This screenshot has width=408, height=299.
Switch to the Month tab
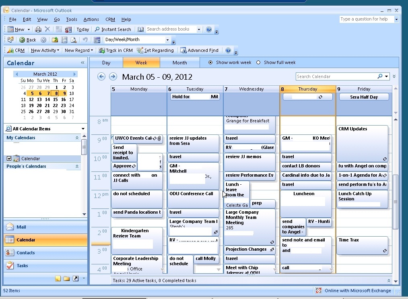click(x=179, y=62)
